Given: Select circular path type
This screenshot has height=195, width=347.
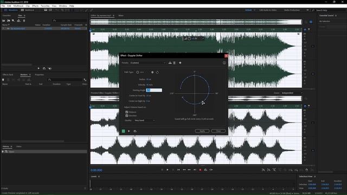Looking at the screenshot, I should click(138, 72).
